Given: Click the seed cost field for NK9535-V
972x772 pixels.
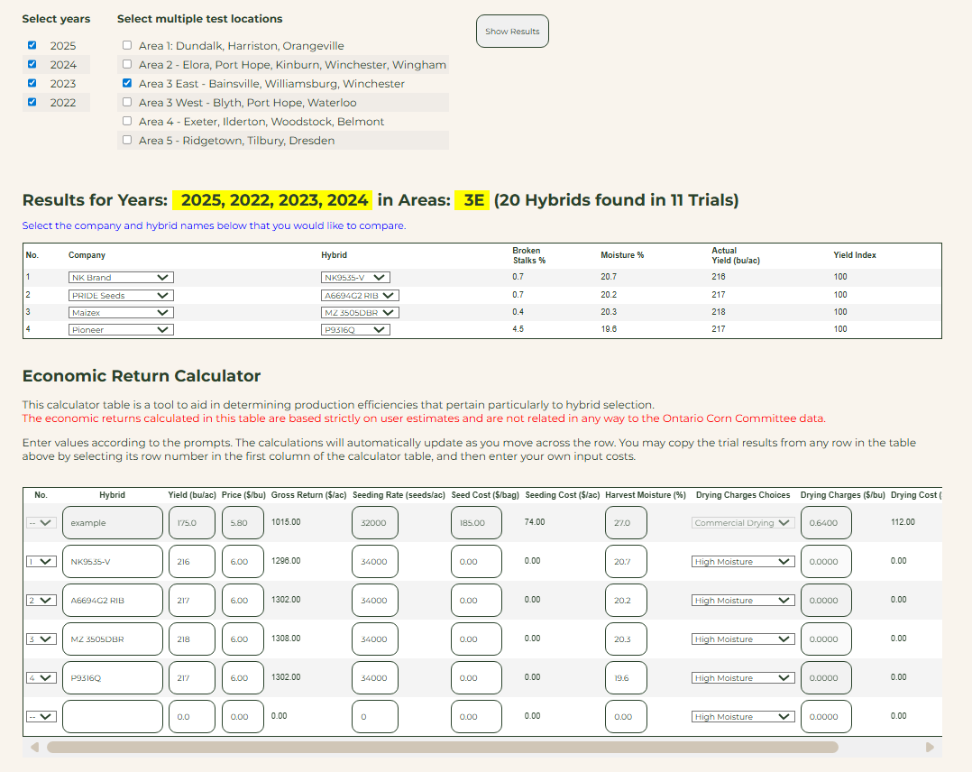Looking at the screenshot, I should [x=475, y=562].
